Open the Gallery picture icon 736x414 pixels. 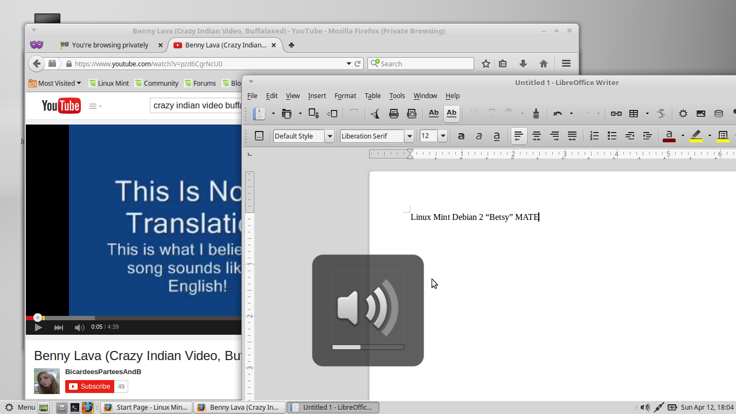700,114
